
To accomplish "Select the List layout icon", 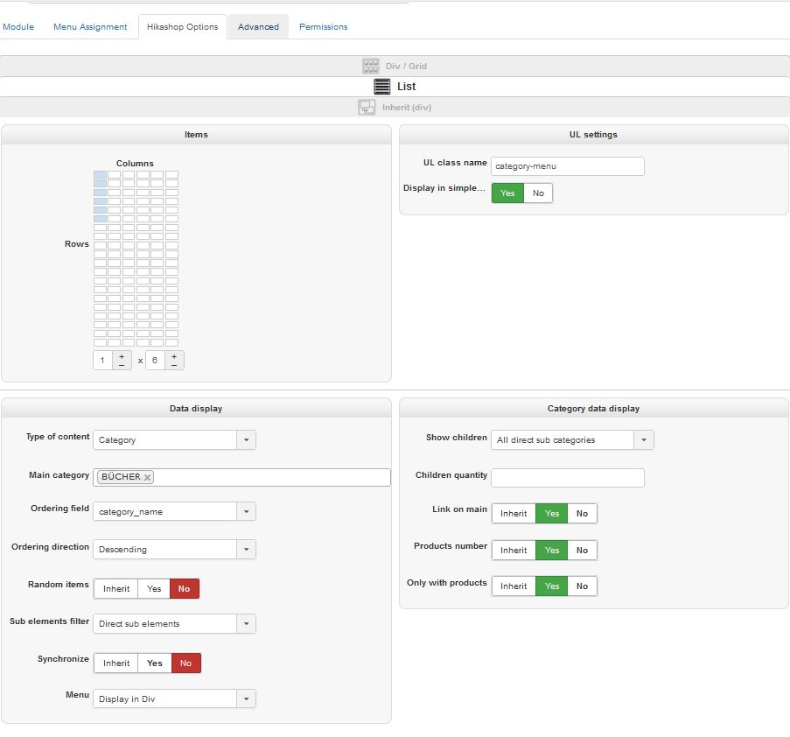I will [382, 86].
